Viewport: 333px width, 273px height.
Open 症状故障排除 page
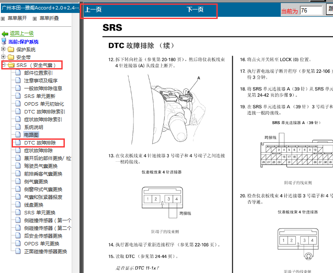pos(38,151)
